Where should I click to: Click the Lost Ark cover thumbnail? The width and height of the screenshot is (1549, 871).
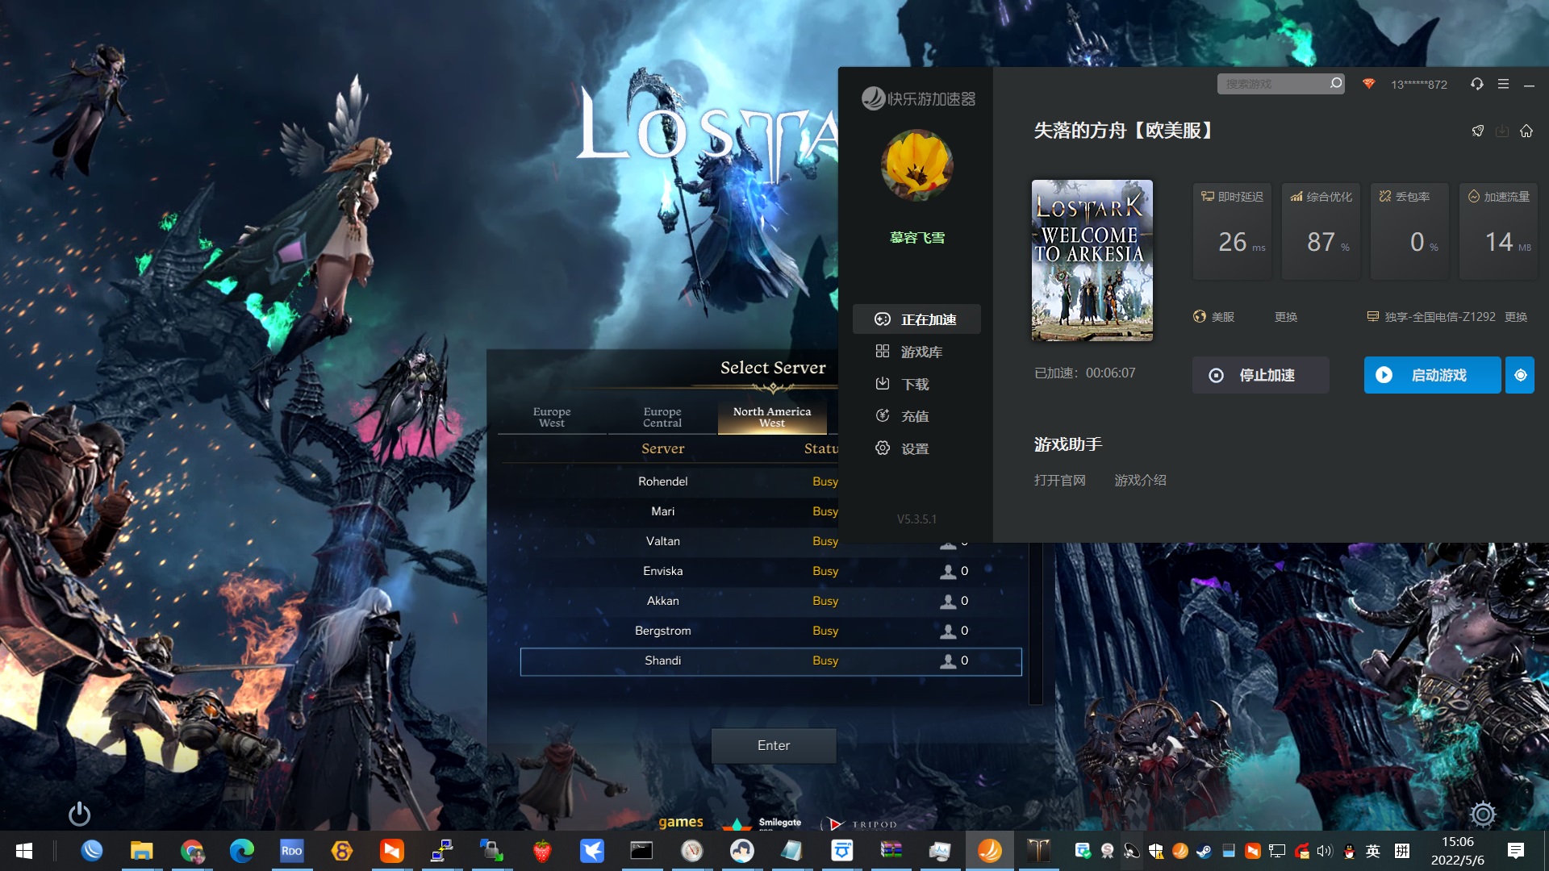tap(1092, 260)
